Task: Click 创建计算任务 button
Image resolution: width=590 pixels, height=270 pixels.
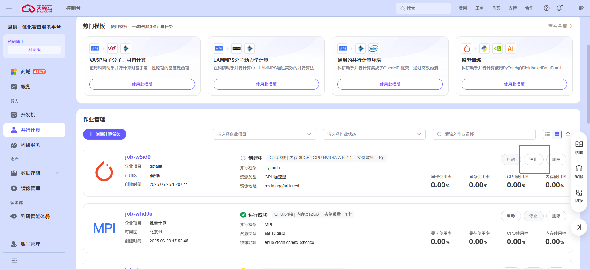Action: click(104, 134)
